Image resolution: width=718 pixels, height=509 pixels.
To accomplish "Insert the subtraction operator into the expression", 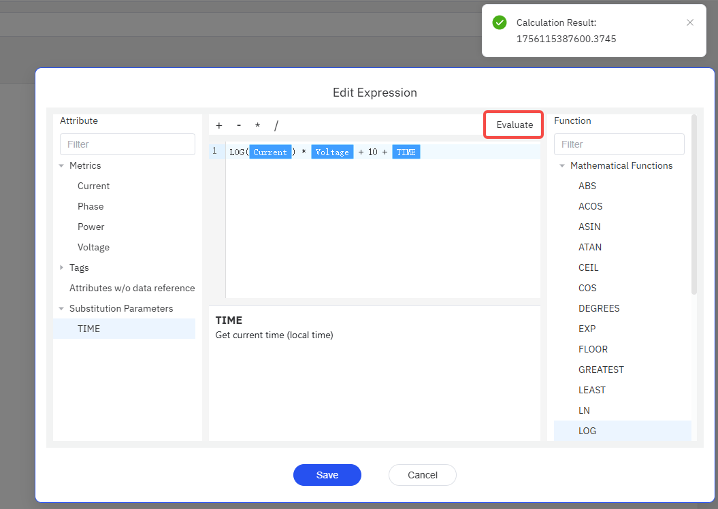I will tap(238, 125).
